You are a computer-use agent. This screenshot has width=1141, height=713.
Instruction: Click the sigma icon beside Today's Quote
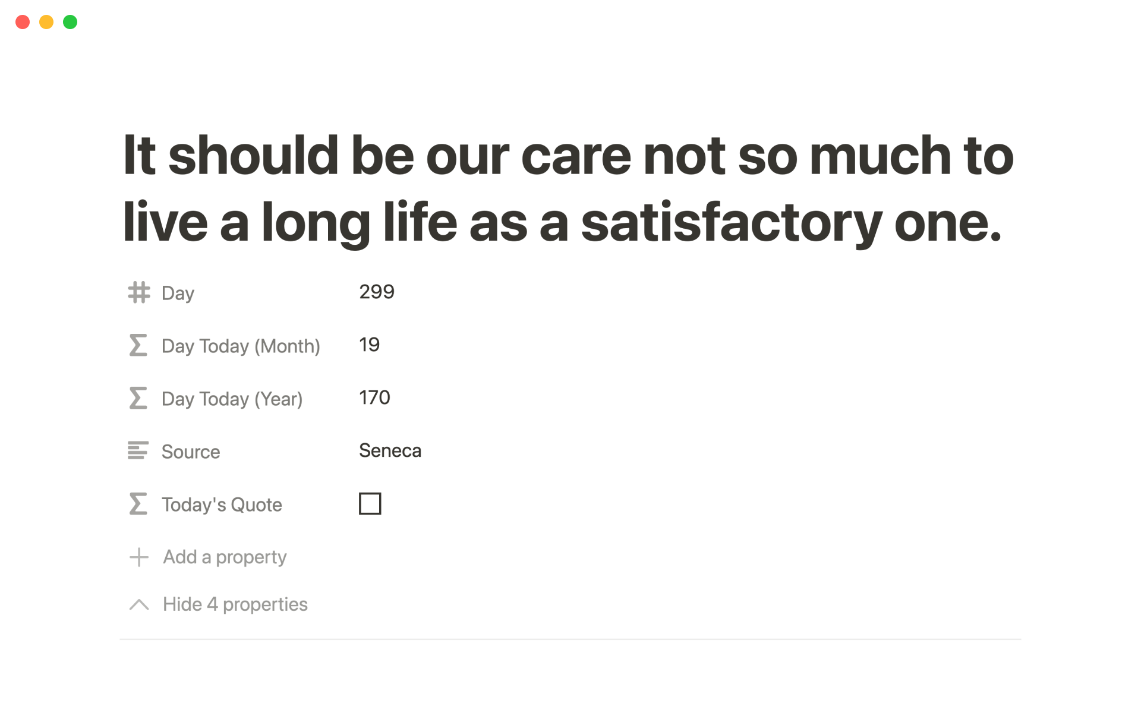[138, 504]
